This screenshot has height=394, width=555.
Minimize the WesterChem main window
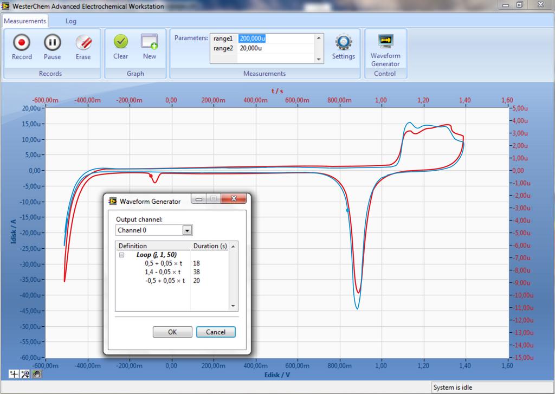[x=506, y=5]
